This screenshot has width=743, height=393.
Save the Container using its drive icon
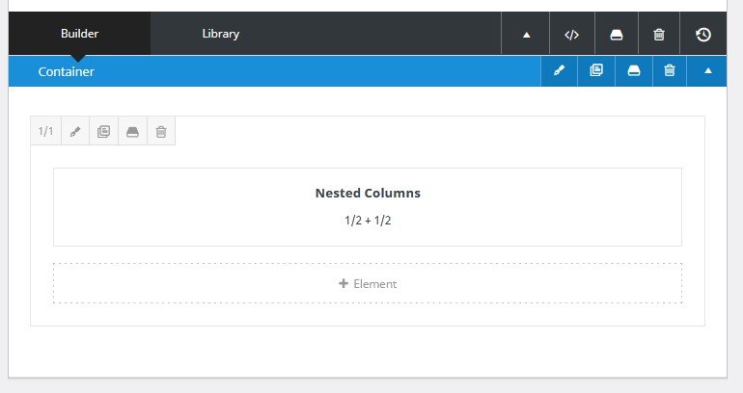[x=633, y=71]
